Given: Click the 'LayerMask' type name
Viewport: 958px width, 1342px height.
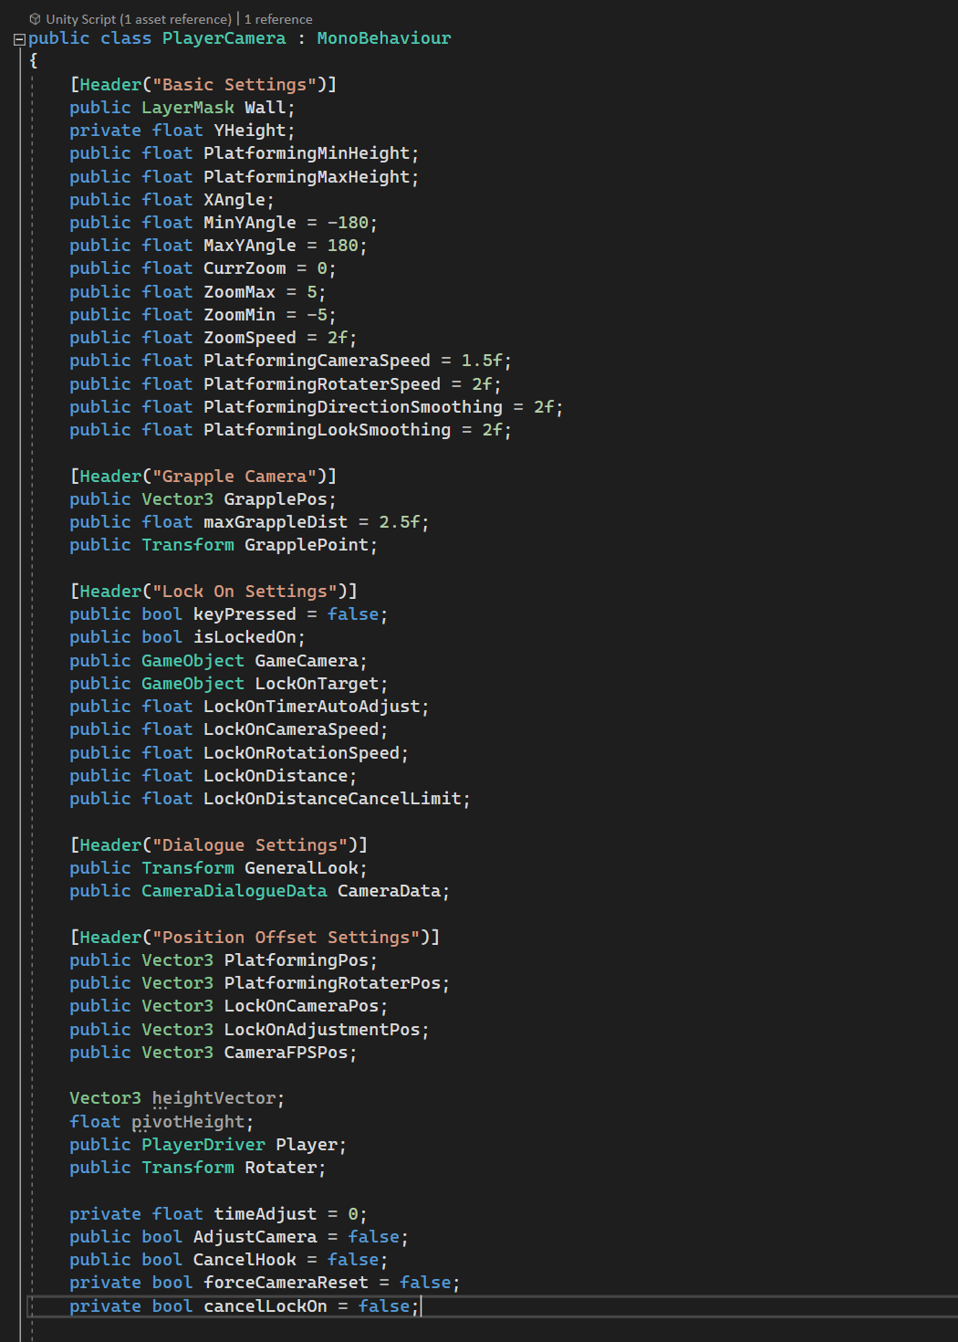Looking at the screenshot, I should click(188, 108).
